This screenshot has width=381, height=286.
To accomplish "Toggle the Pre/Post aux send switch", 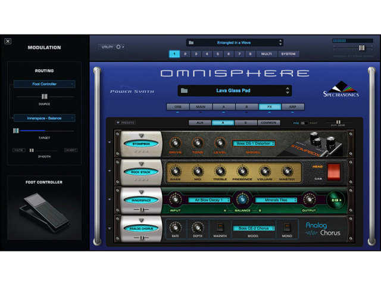I will pos(303,123).
